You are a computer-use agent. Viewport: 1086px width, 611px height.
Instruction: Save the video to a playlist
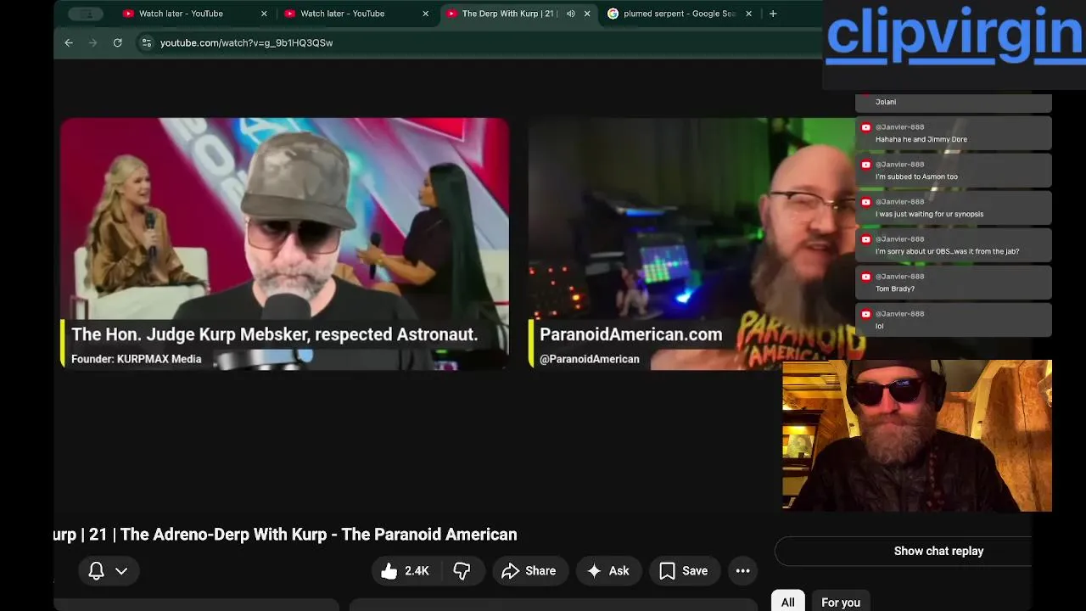click(684, 571)
